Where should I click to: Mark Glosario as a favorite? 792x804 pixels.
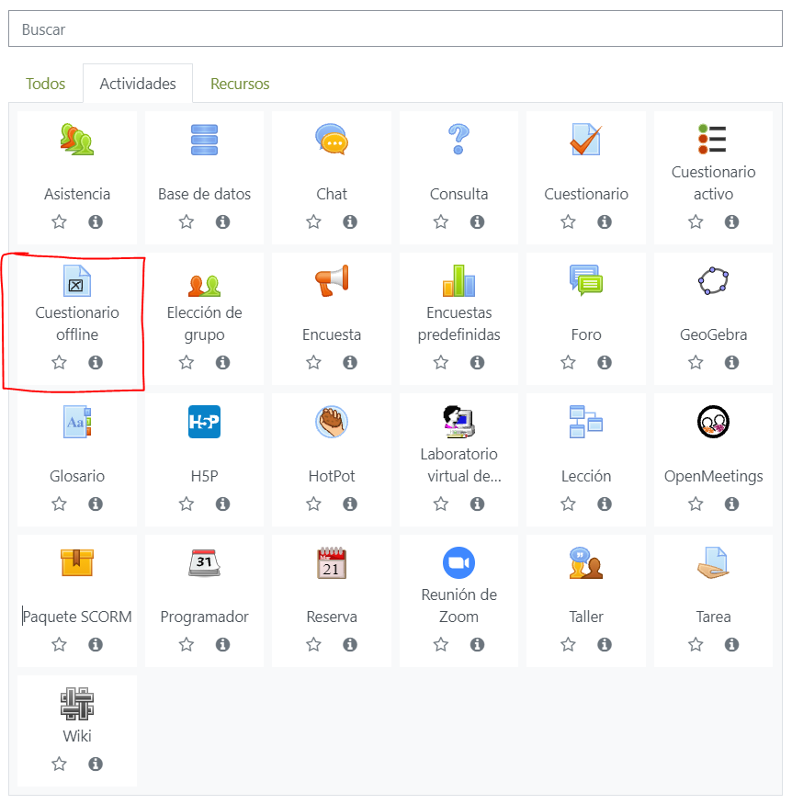click(x=60, y=504)
